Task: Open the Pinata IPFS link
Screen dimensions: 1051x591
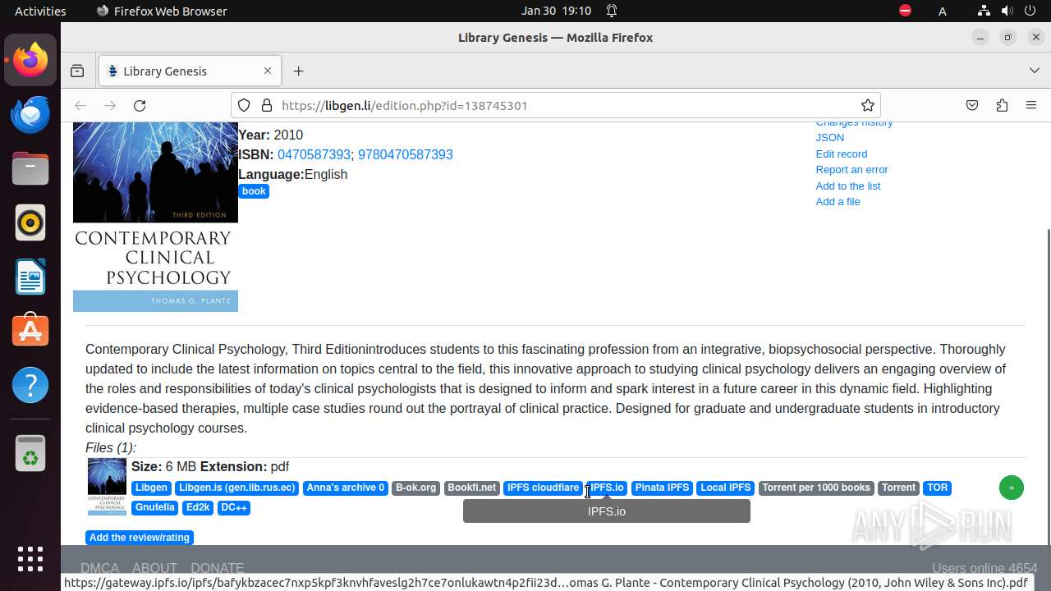Action: click(662, 488)
